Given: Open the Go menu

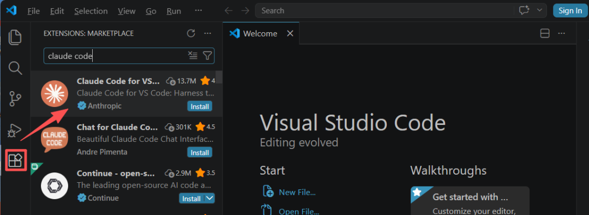Looking at the screenshot, I should [x=151, y=11].
